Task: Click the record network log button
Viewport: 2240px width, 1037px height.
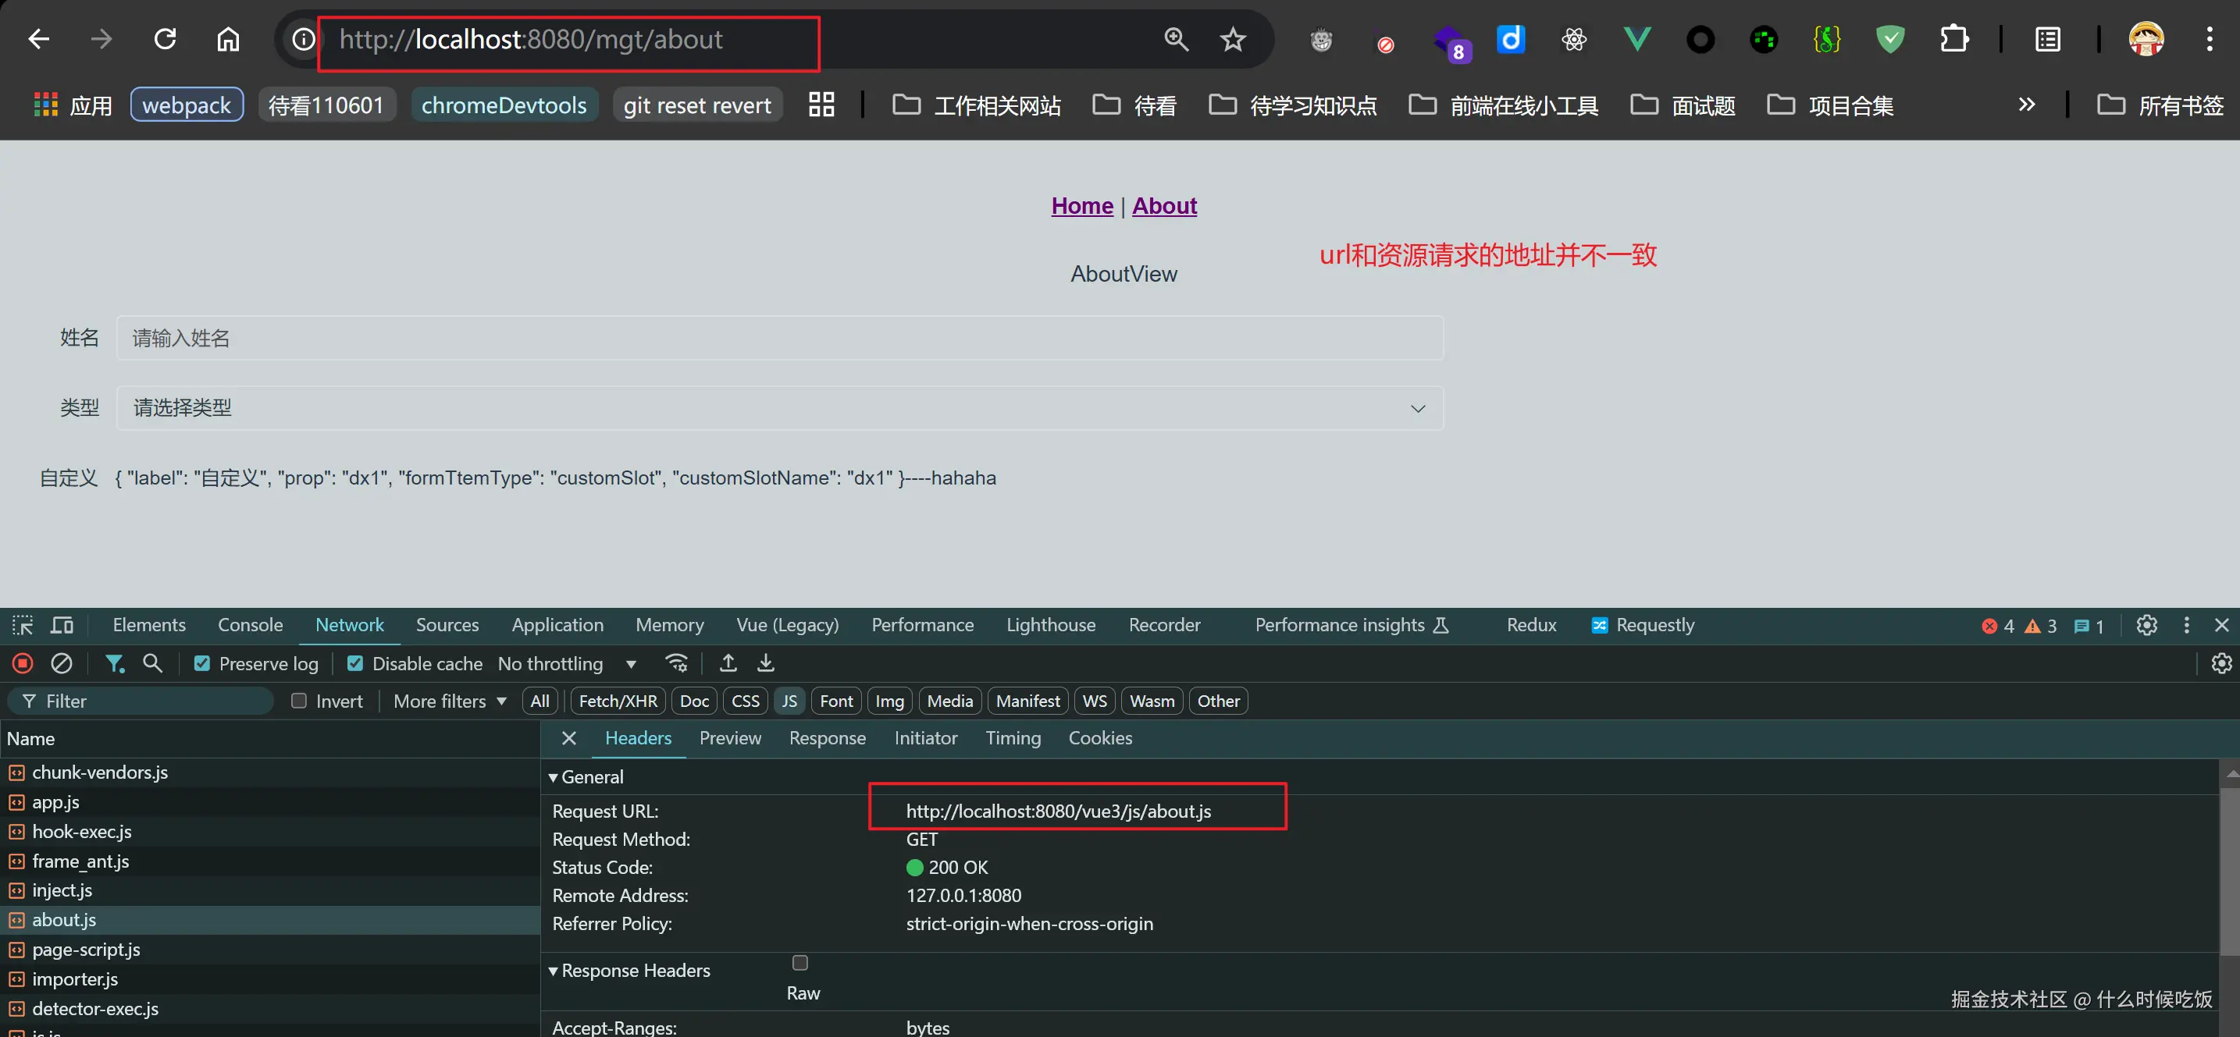Action: pyautogui.click(x=23, y=663)
